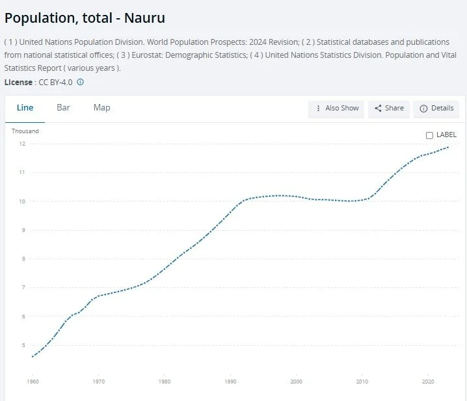
Task: Click the LABEL text next to the checkbox
Action: click(x=446, y=135)
